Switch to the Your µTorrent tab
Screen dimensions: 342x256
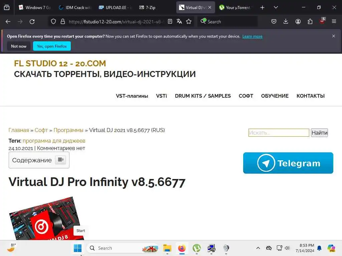[x=235, y=7]
